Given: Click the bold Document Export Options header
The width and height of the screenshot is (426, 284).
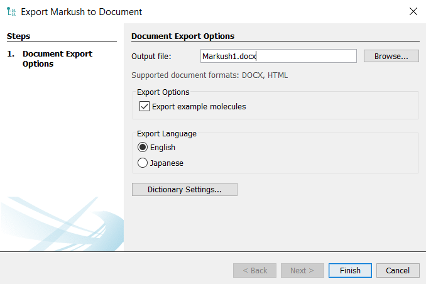Looking at the screenshot, I should (182, 36).
